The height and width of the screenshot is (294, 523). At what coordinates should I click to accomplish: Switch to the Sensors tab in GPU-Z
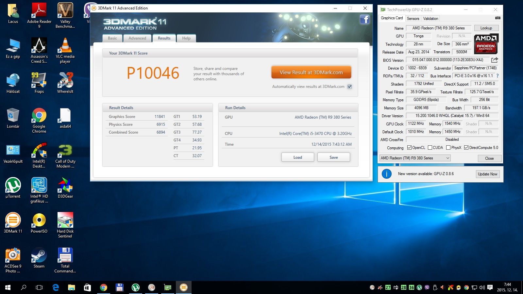click(413, 19)
